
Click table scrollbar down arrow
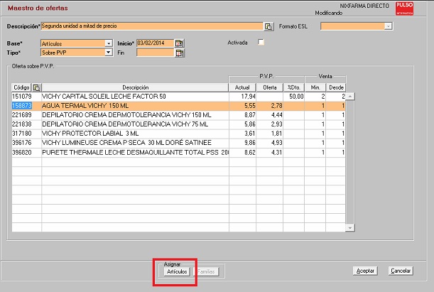click(x=350, y=228)
